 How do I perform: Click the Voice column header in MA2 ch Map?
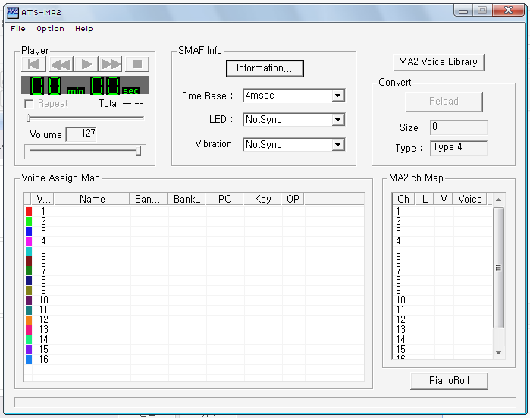470,199
